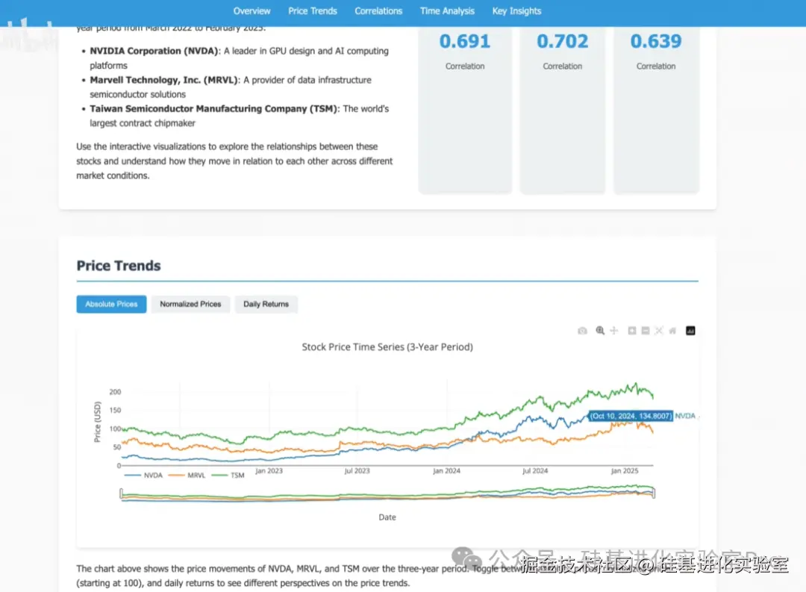Click the 0.691 correlation card

point(465,110)
